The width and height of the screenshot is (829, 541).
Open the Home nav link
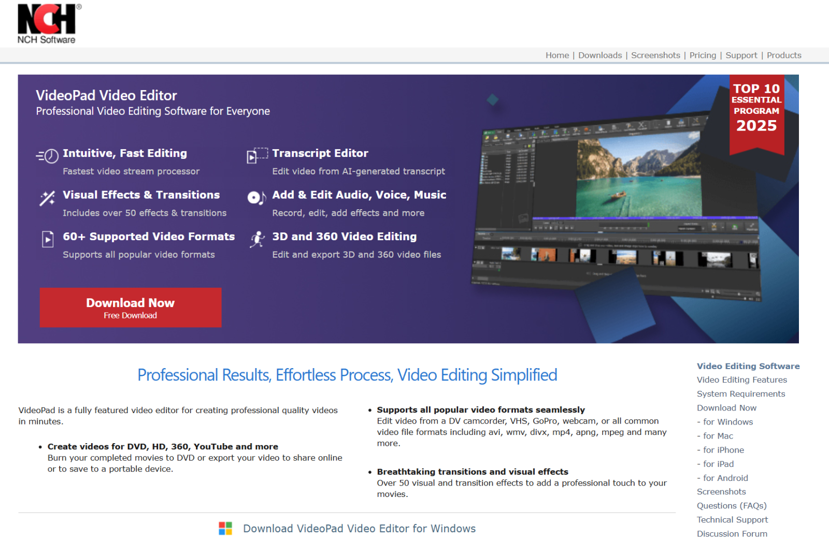(557, 55)
